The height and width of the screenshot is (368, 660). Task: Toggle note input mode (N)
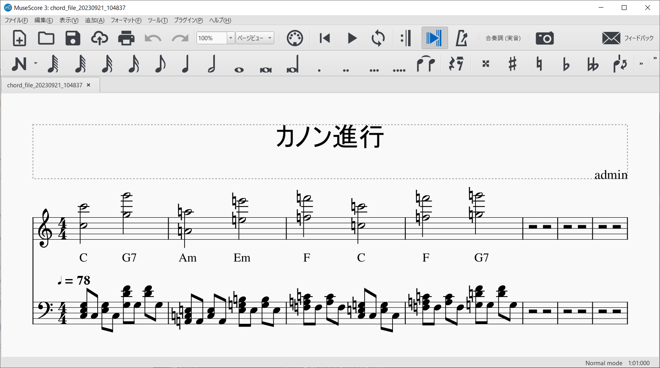[19, 64]
